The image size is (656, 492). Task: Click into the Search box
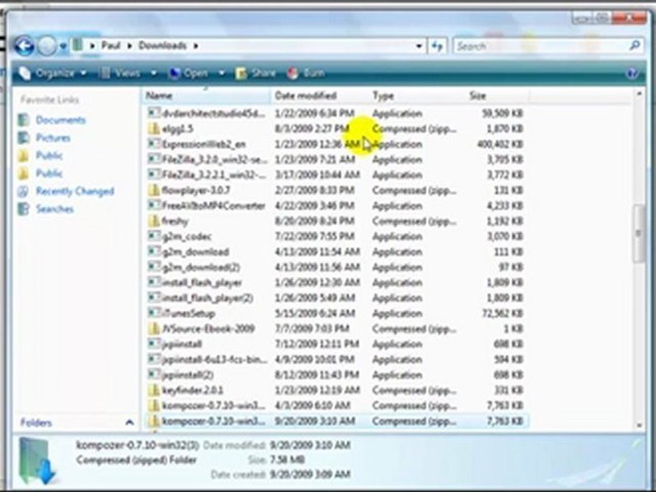tap(540, 46)
